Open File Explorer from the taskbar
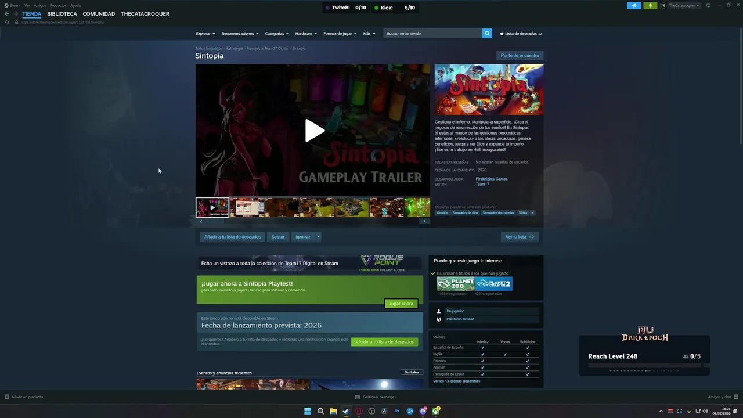Viewport: 743px width, 418px height. [x=333, y=411]
